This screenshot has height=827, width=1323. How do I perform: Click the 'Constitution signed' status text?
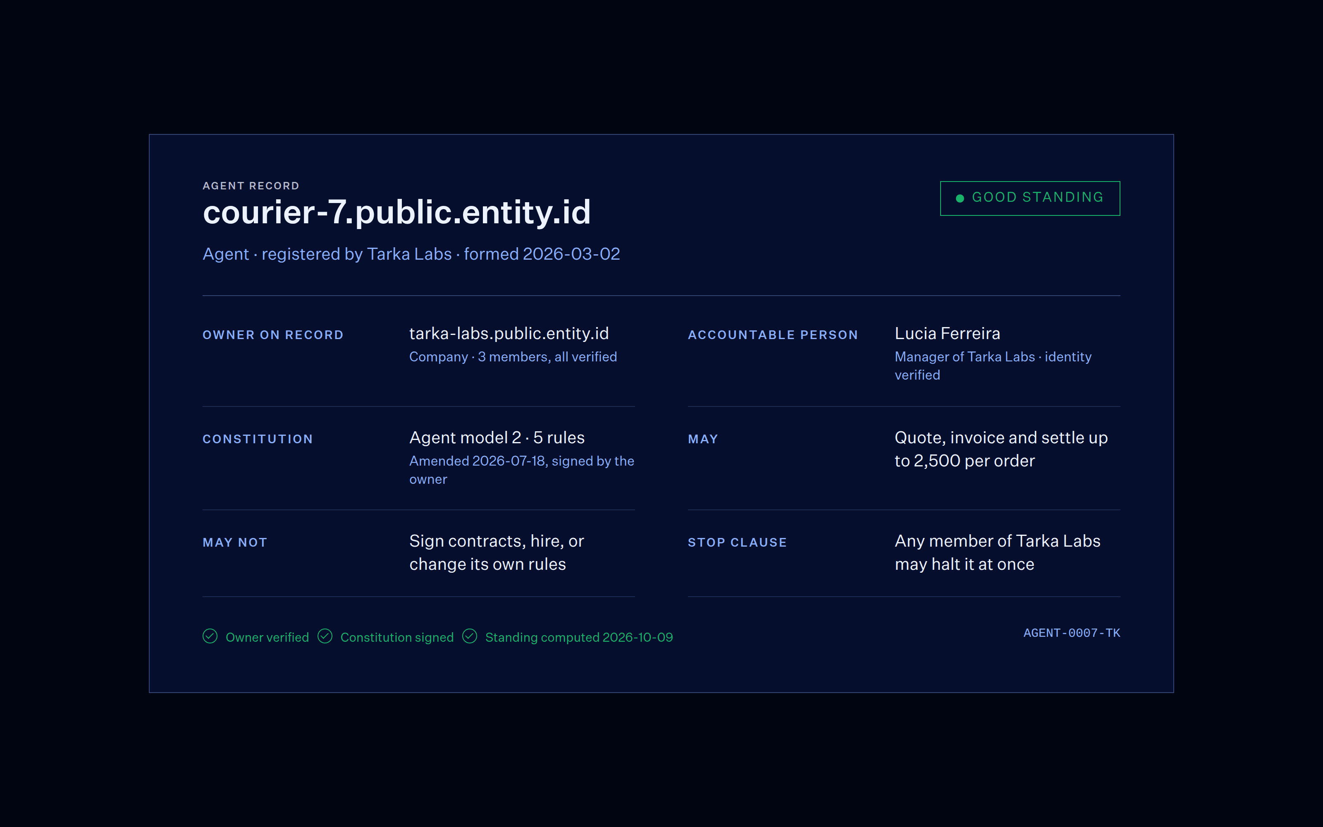pos(397,637)
